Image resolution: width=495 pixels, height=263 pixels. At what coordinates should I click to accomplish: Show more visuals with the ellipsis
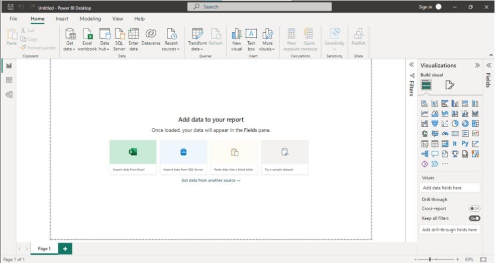[x=445, y=164]
